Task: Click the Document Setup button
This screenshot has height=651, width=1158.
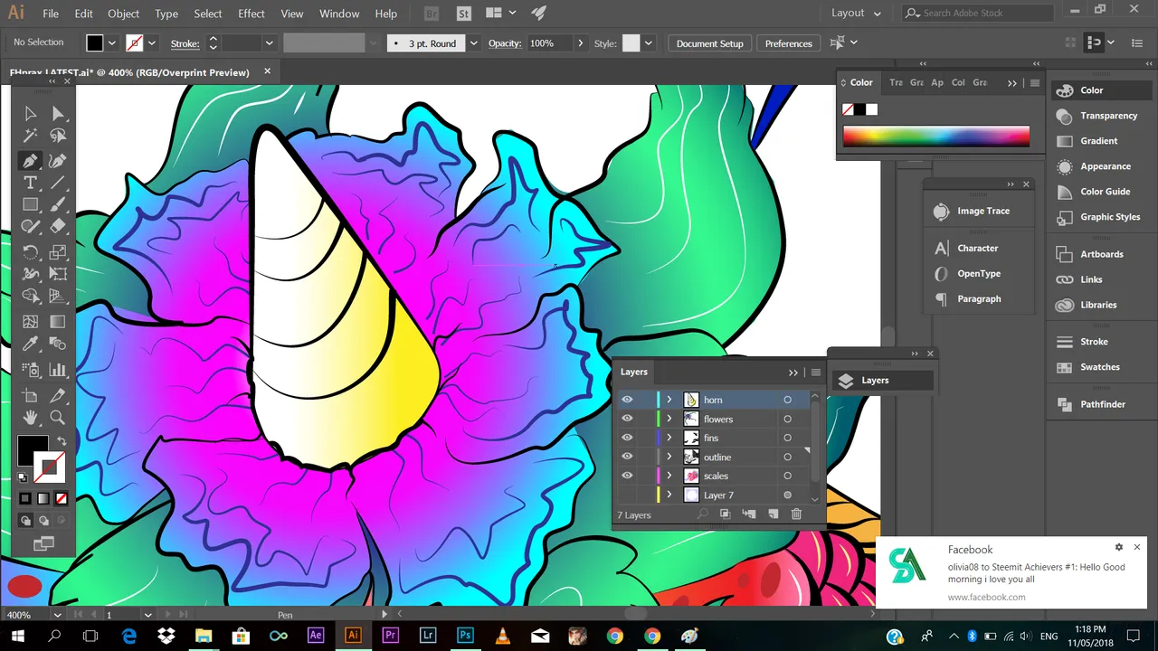Action: tap(709, 43)
